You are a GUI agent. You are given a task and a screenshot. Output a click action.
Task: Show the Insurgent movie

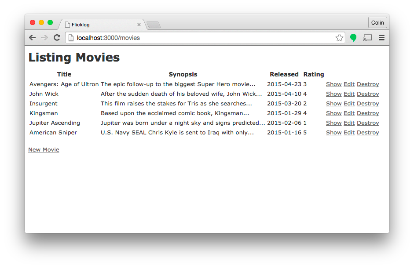pyautogui.click(x=334, y=103)
